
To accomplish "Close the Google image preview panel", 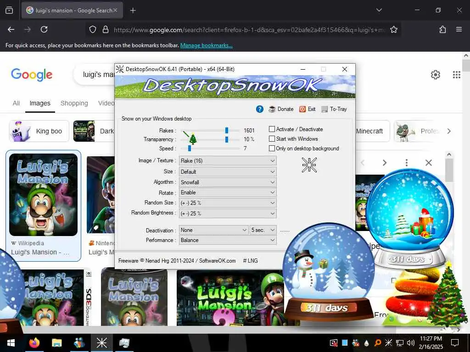I will tap(428, 163).
